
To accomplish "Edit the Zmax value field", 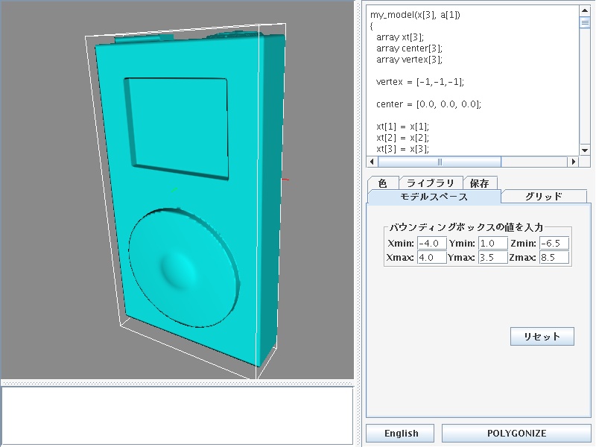I will [554, 257].
